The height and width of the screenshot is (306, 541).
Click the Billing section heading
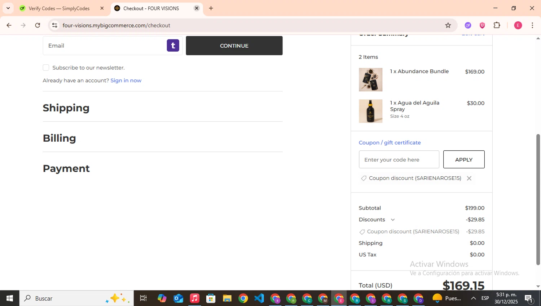(60, 138)
